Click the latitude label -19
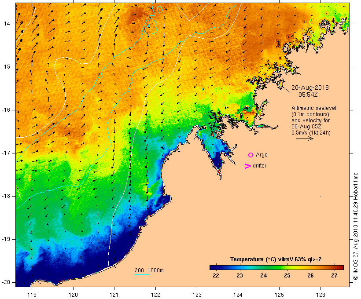 5,239
